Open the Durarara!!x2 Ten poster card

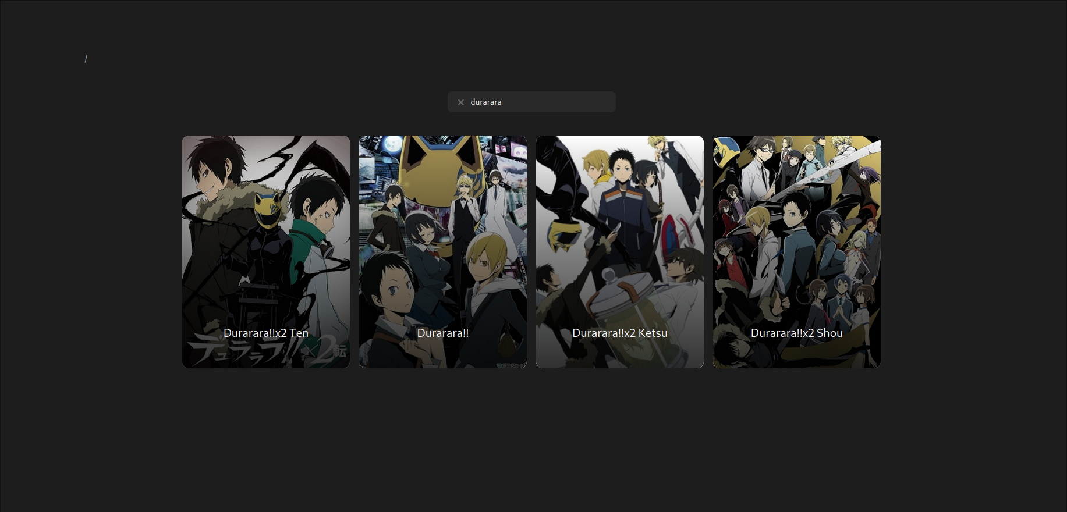click(x=266, y=252)
